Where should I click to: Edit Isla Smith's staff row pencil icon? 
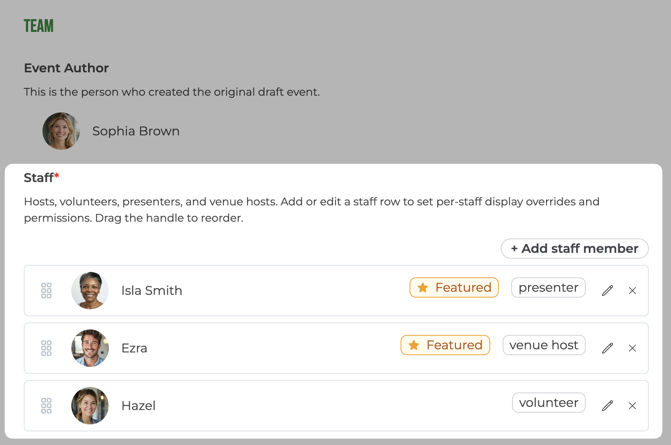(x=607, y=291)
